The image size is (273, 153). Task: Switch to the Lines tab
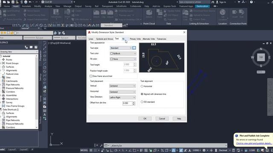pos(91,39)
